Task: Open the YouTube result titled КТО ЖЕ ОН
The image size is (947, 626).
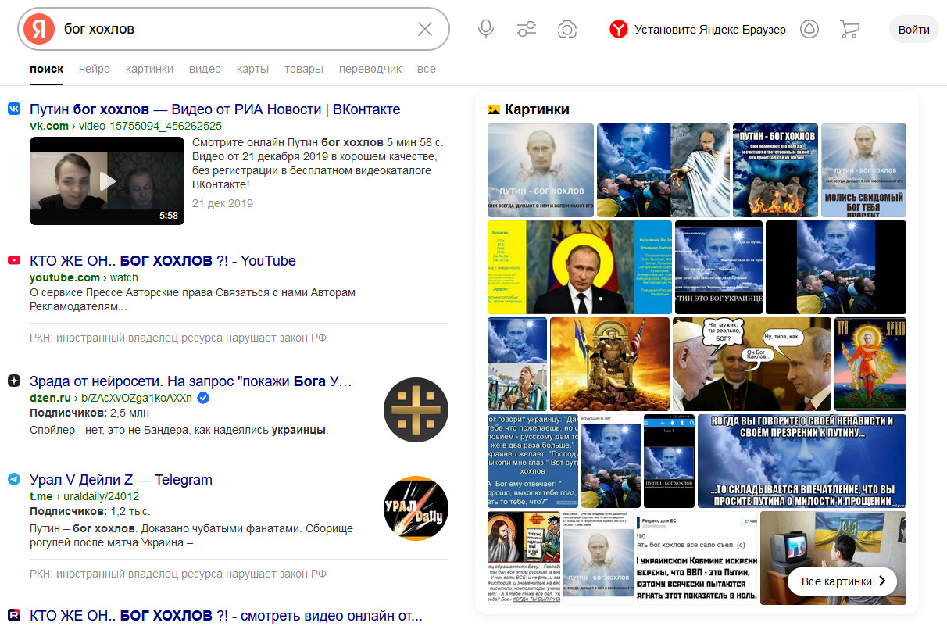Action: (x=163, y=260)
